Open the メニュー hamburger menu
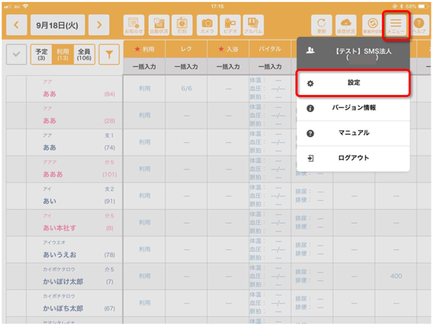The image size is (432, 325). [x=396, y=25]
